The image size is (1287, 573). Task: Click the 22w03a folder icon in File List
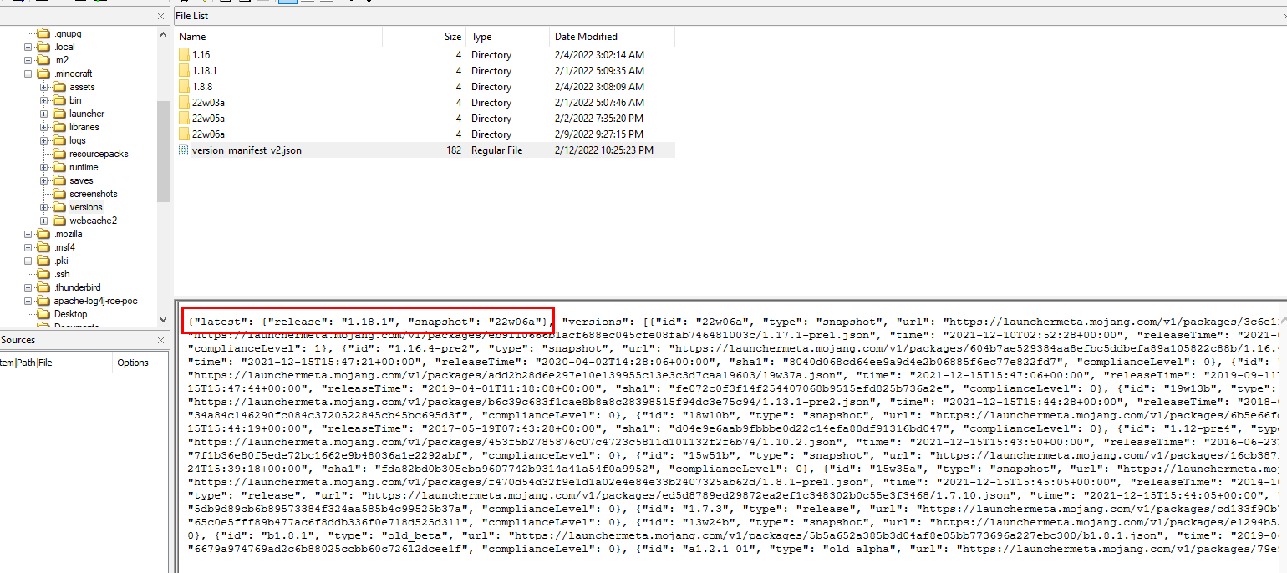[x=184, y=103]
